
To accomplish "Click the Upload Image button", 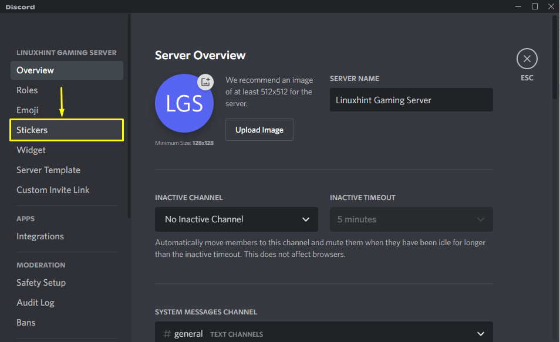I will point(259,129).
